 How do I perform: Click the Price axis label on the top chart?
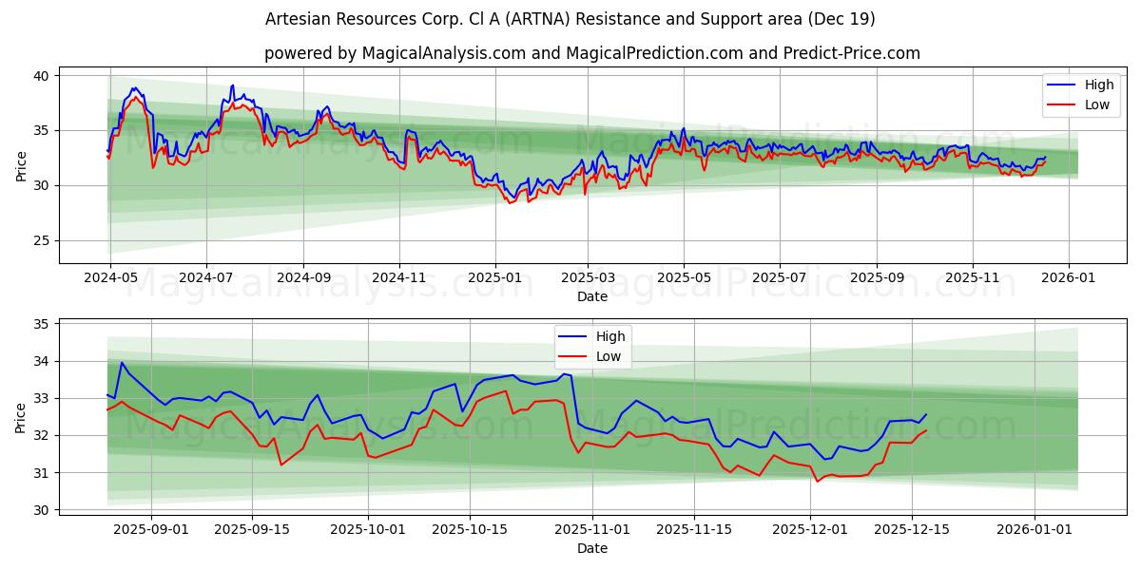(x=23, y=163)
